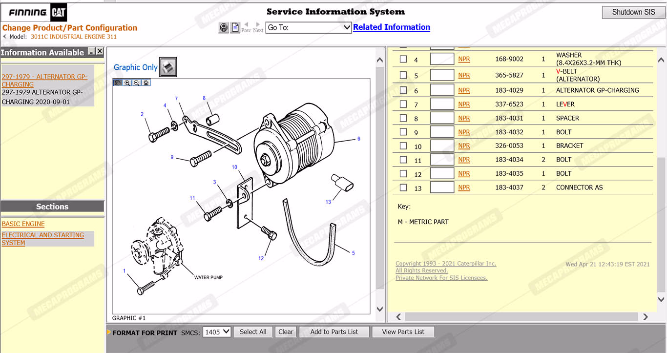Open the Go To dropdown
Image resolution: width=667 pixels, height=353 pixels.
pos(309,27)
